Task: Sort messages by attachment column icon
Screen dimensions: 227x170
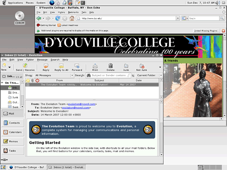Action: click(32, 81)
